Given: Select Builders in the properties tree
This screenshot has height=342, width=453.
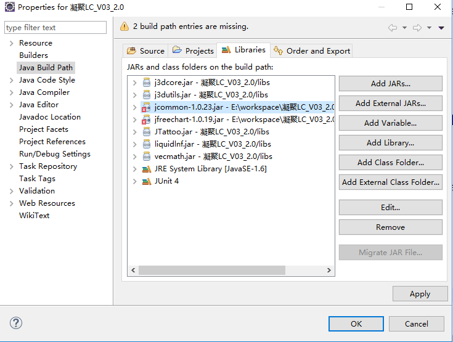Looking at the screenshot, I should pos(33,55).
